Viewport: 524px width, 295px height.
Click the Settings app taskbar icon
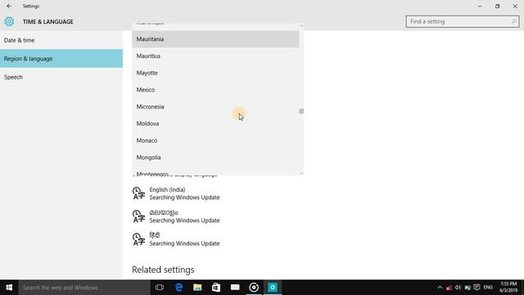[x=273, y=288]
